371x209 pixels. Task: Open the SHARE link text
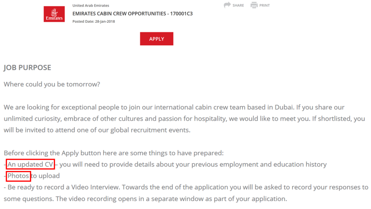click(238, 6)
